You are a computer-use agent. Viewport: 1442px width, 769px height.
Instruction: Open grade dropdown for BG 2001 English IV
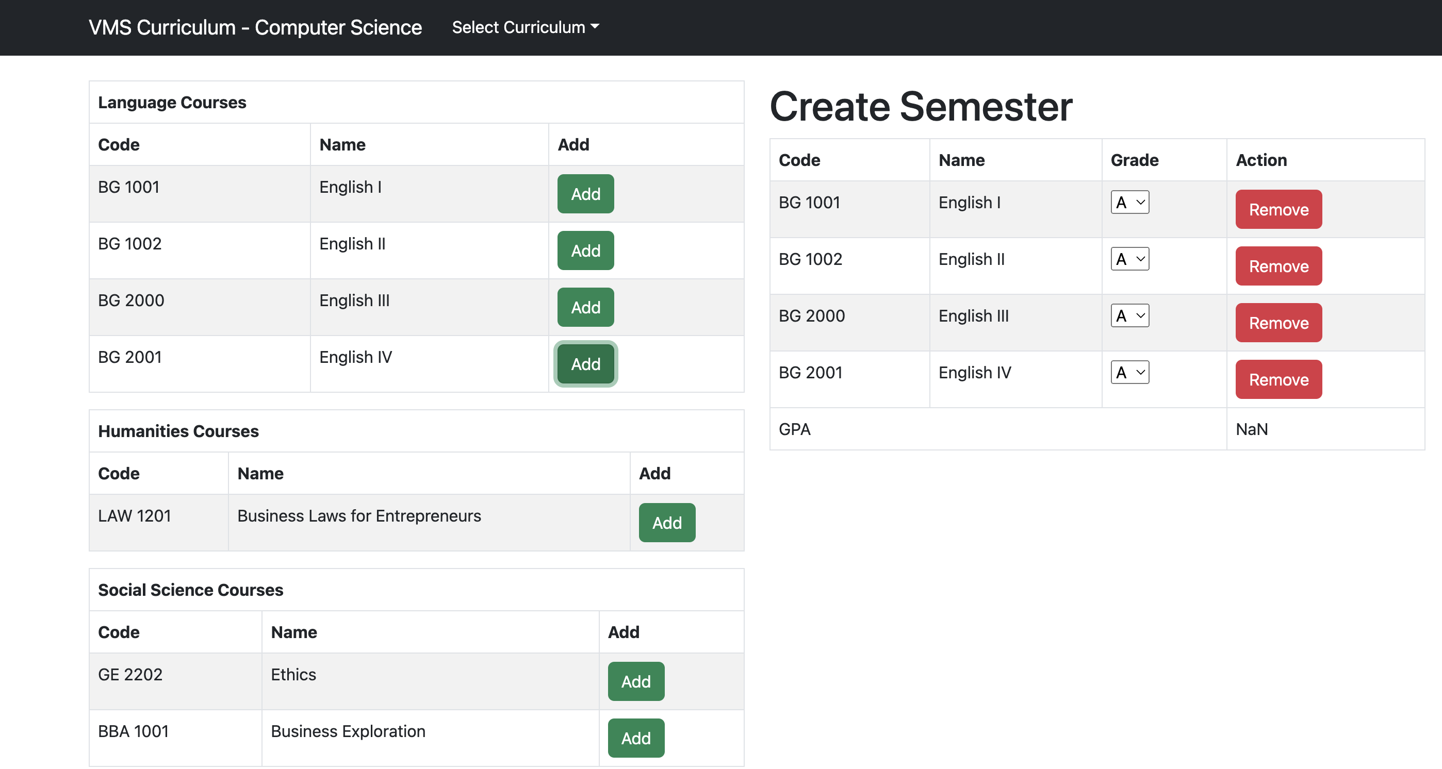[x=1129, y=372]
